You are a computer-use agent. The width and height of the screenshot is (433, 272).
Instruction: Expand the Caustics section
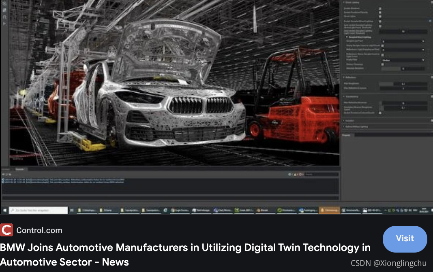tap(344, 121)
